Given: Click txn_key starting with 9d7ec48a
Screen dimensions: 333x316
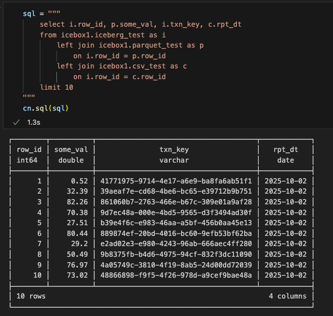Looking at the screenshot, I should point(176,213).
